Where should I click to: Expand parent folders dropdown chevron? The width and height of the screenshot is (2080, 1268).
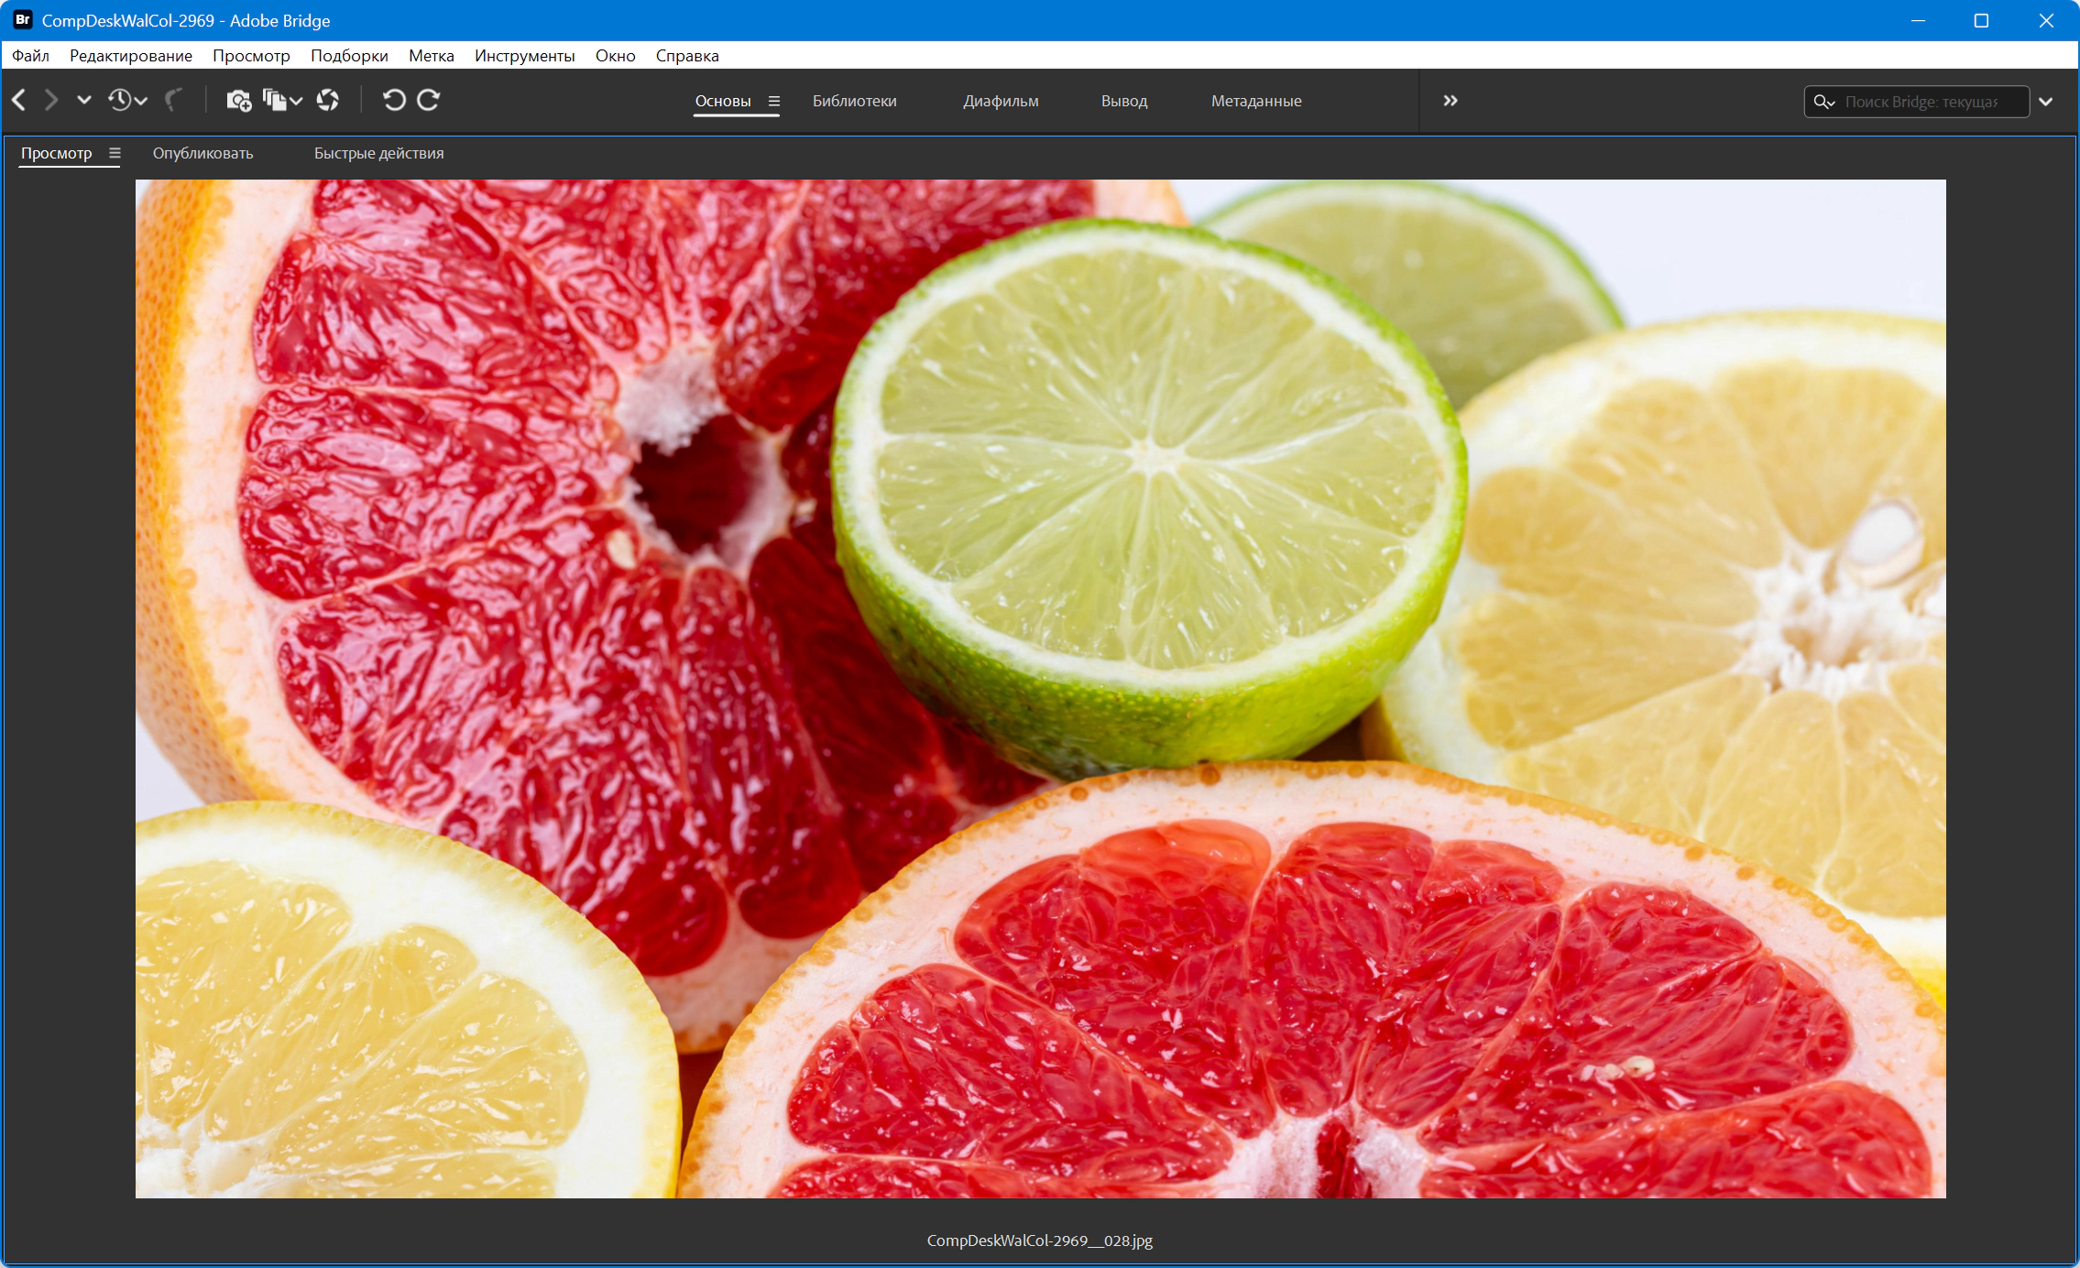(x=83, y=100)
